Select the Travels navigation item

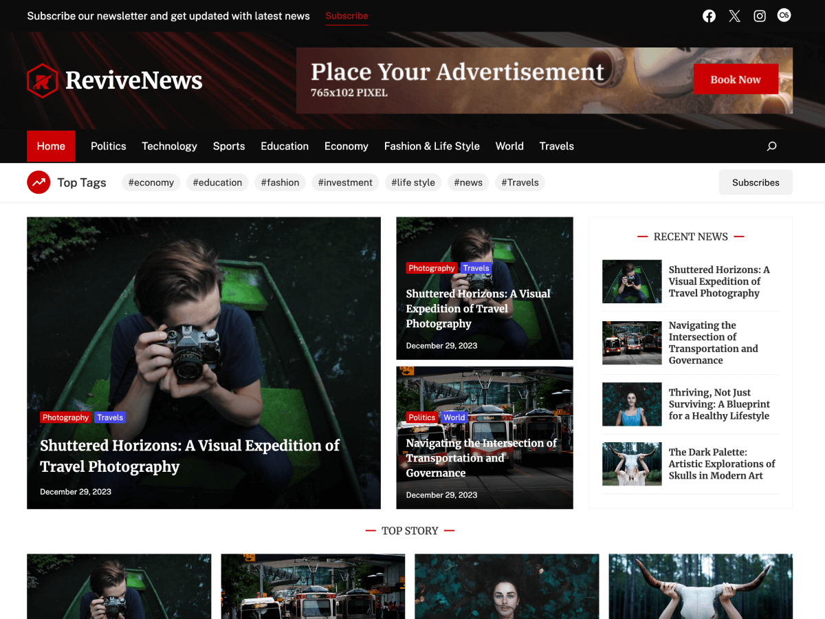556,146
